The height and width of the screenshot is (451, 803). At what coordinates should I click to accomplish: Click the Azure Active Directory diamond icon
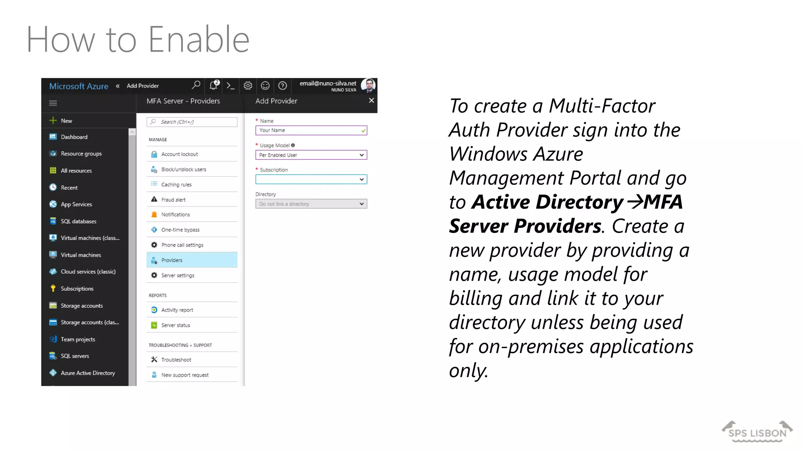click(53, 373)
